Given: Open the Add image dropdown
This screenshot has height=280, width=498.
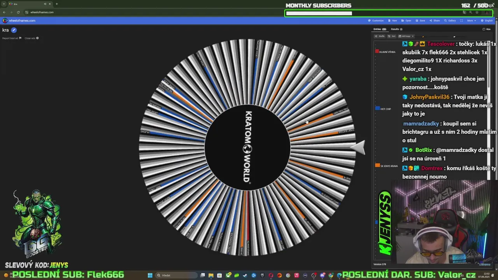Looking at the screenshot, I should 406,36.
